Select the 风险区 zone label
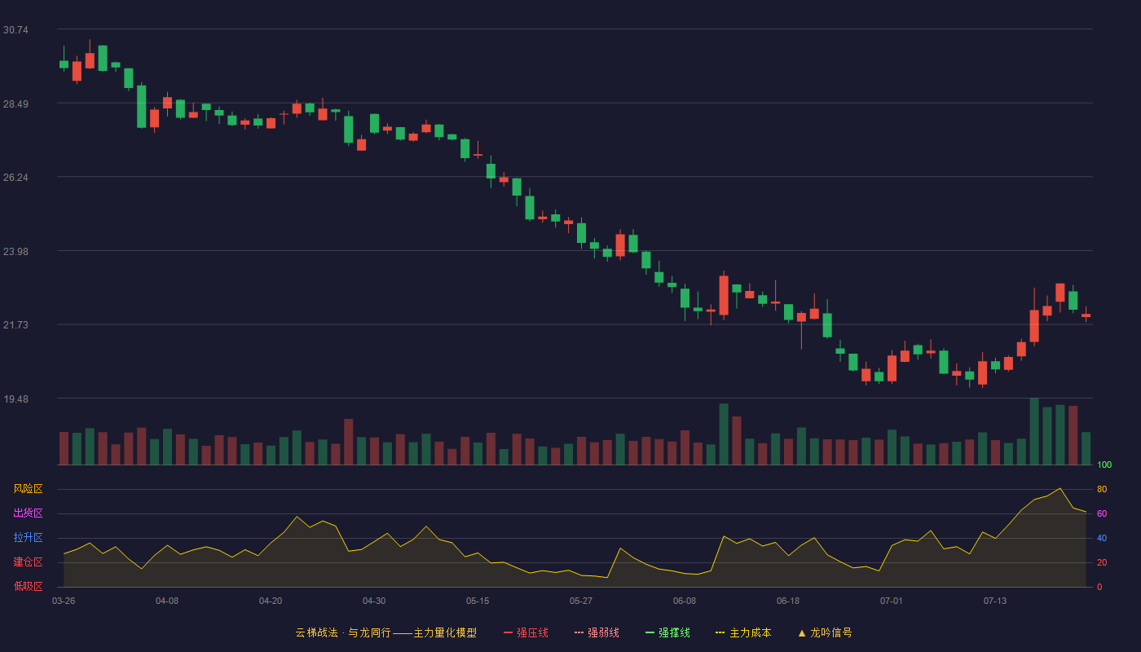The image size is (1141, 652). pyautogui.click(x=28, y=489)
